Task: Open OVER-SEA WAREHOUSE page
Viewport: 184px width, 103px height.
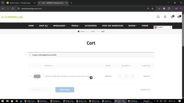Action: pos(112,26)
